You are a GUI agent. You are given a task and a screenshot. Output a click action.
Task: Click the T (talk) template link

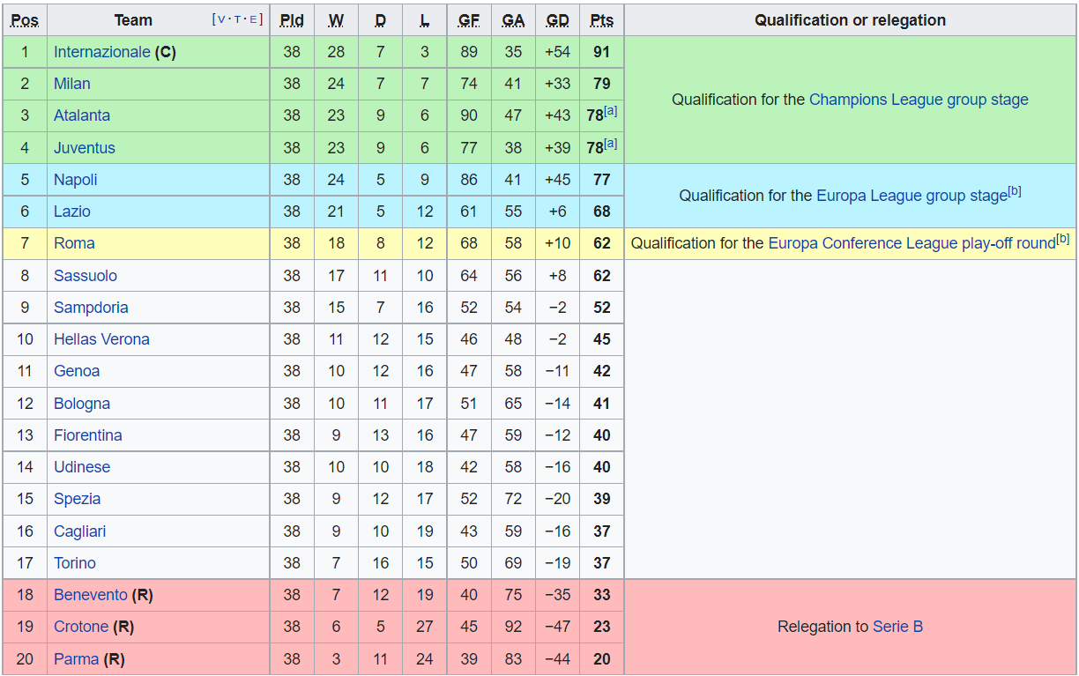(x=238, y=19)
